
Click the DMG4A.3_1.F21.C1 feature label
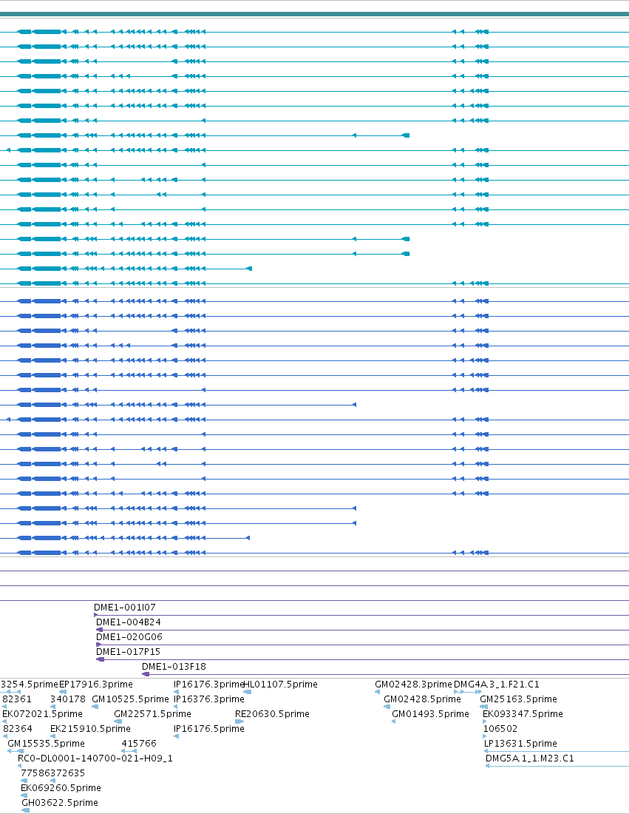click(x=496, y=684)
